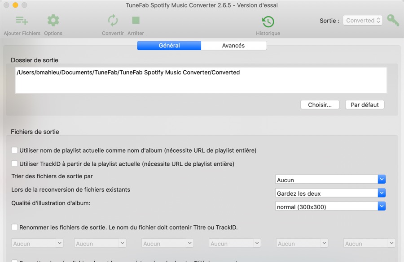
Task: Click inside the output folder path field
Action: 201,81
